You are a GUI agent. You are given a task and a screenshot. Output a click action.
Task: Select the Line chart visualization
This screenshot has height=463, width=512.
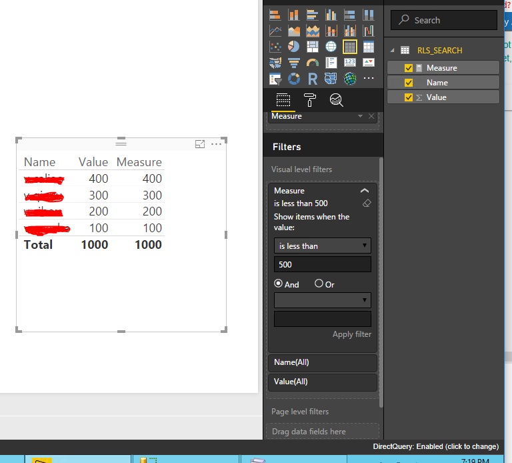[275, 31]
